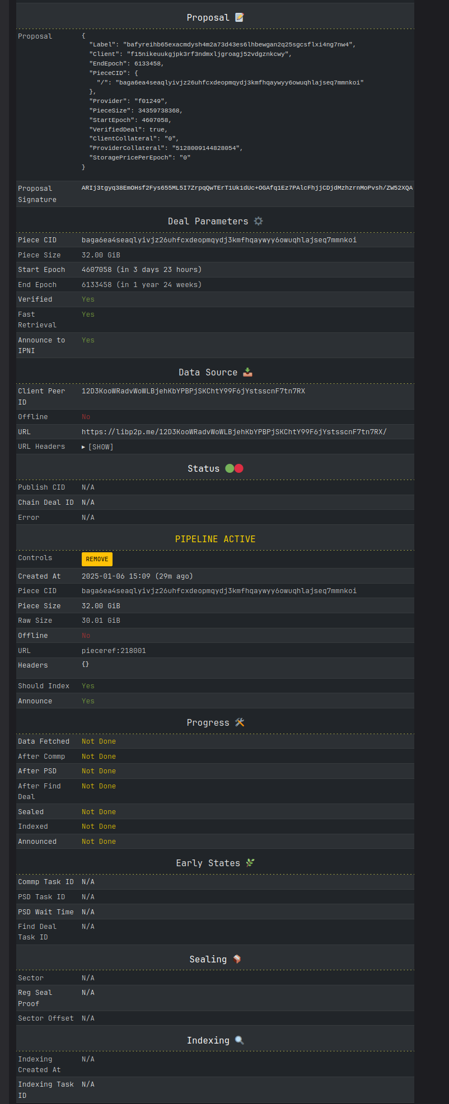The image size is (449, 1104).
Task: Click the red status circle indicator
Action: click(239, 468)
